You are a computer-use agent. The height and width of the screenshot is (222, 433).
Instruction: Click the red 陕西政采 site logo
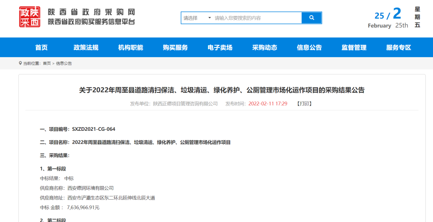click(x=29, y=17)
